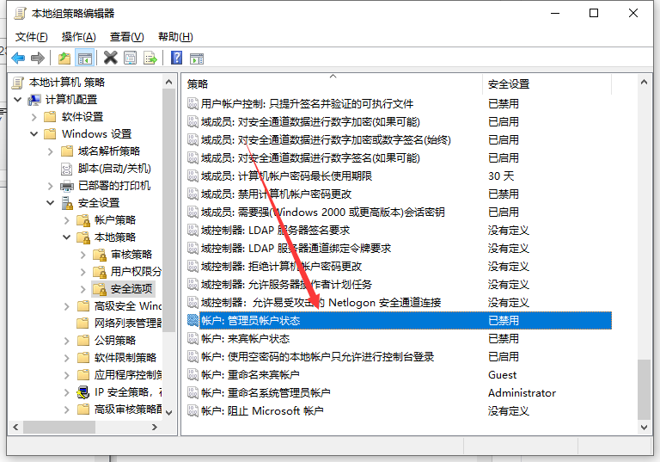660x462 pixels.
Task: Open the 文件(F) menu
Action: pyautogui.click(x=32, y=37)
